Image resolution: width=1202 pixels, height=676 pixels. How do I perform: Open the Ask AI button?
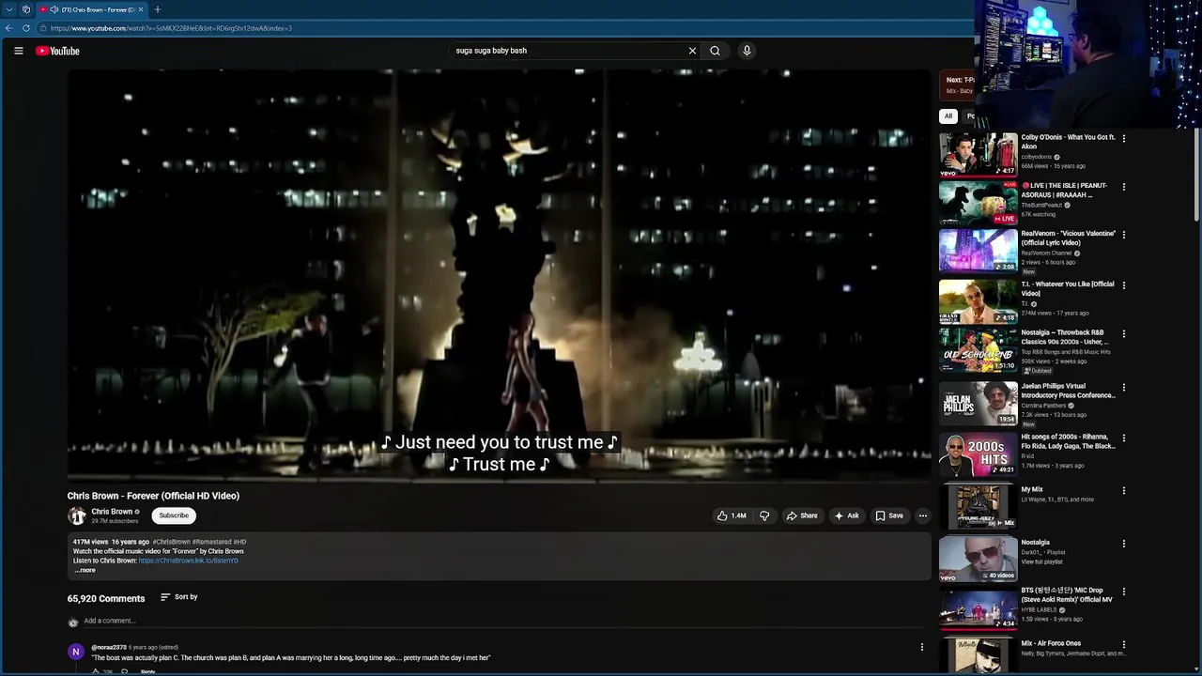[846, 515]
